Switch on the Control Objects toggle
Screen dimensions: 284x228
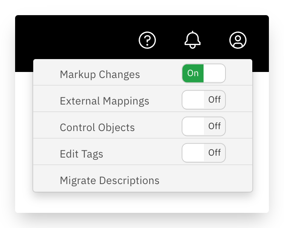tap(204, 126)
